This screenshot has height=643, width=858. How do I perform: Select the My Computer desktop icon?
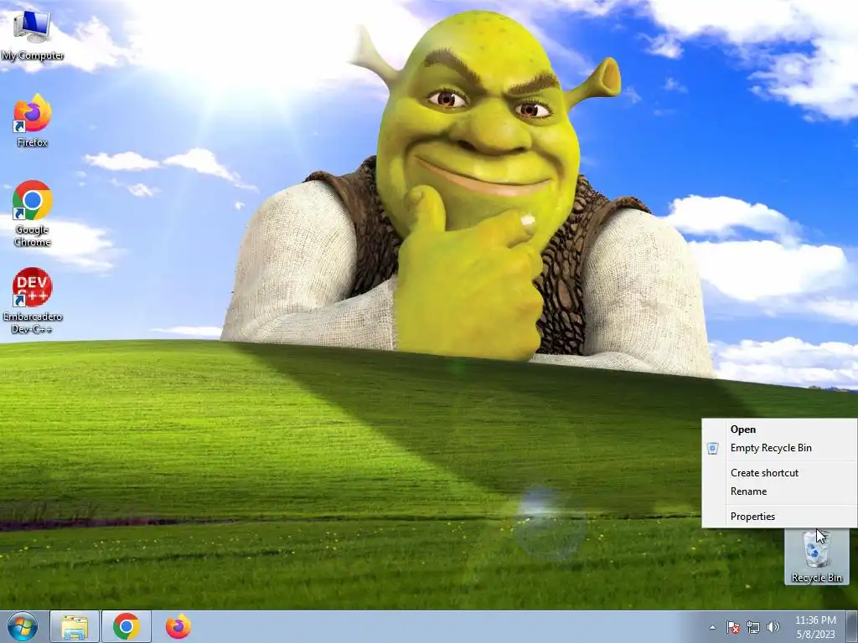coord(33,35)
